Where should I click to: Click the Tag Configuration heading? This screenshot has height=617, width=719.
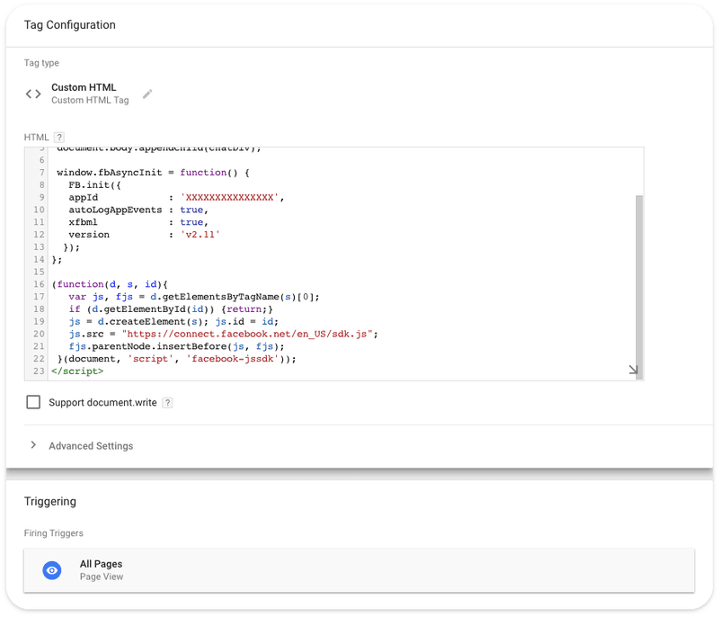click(70, 25)
